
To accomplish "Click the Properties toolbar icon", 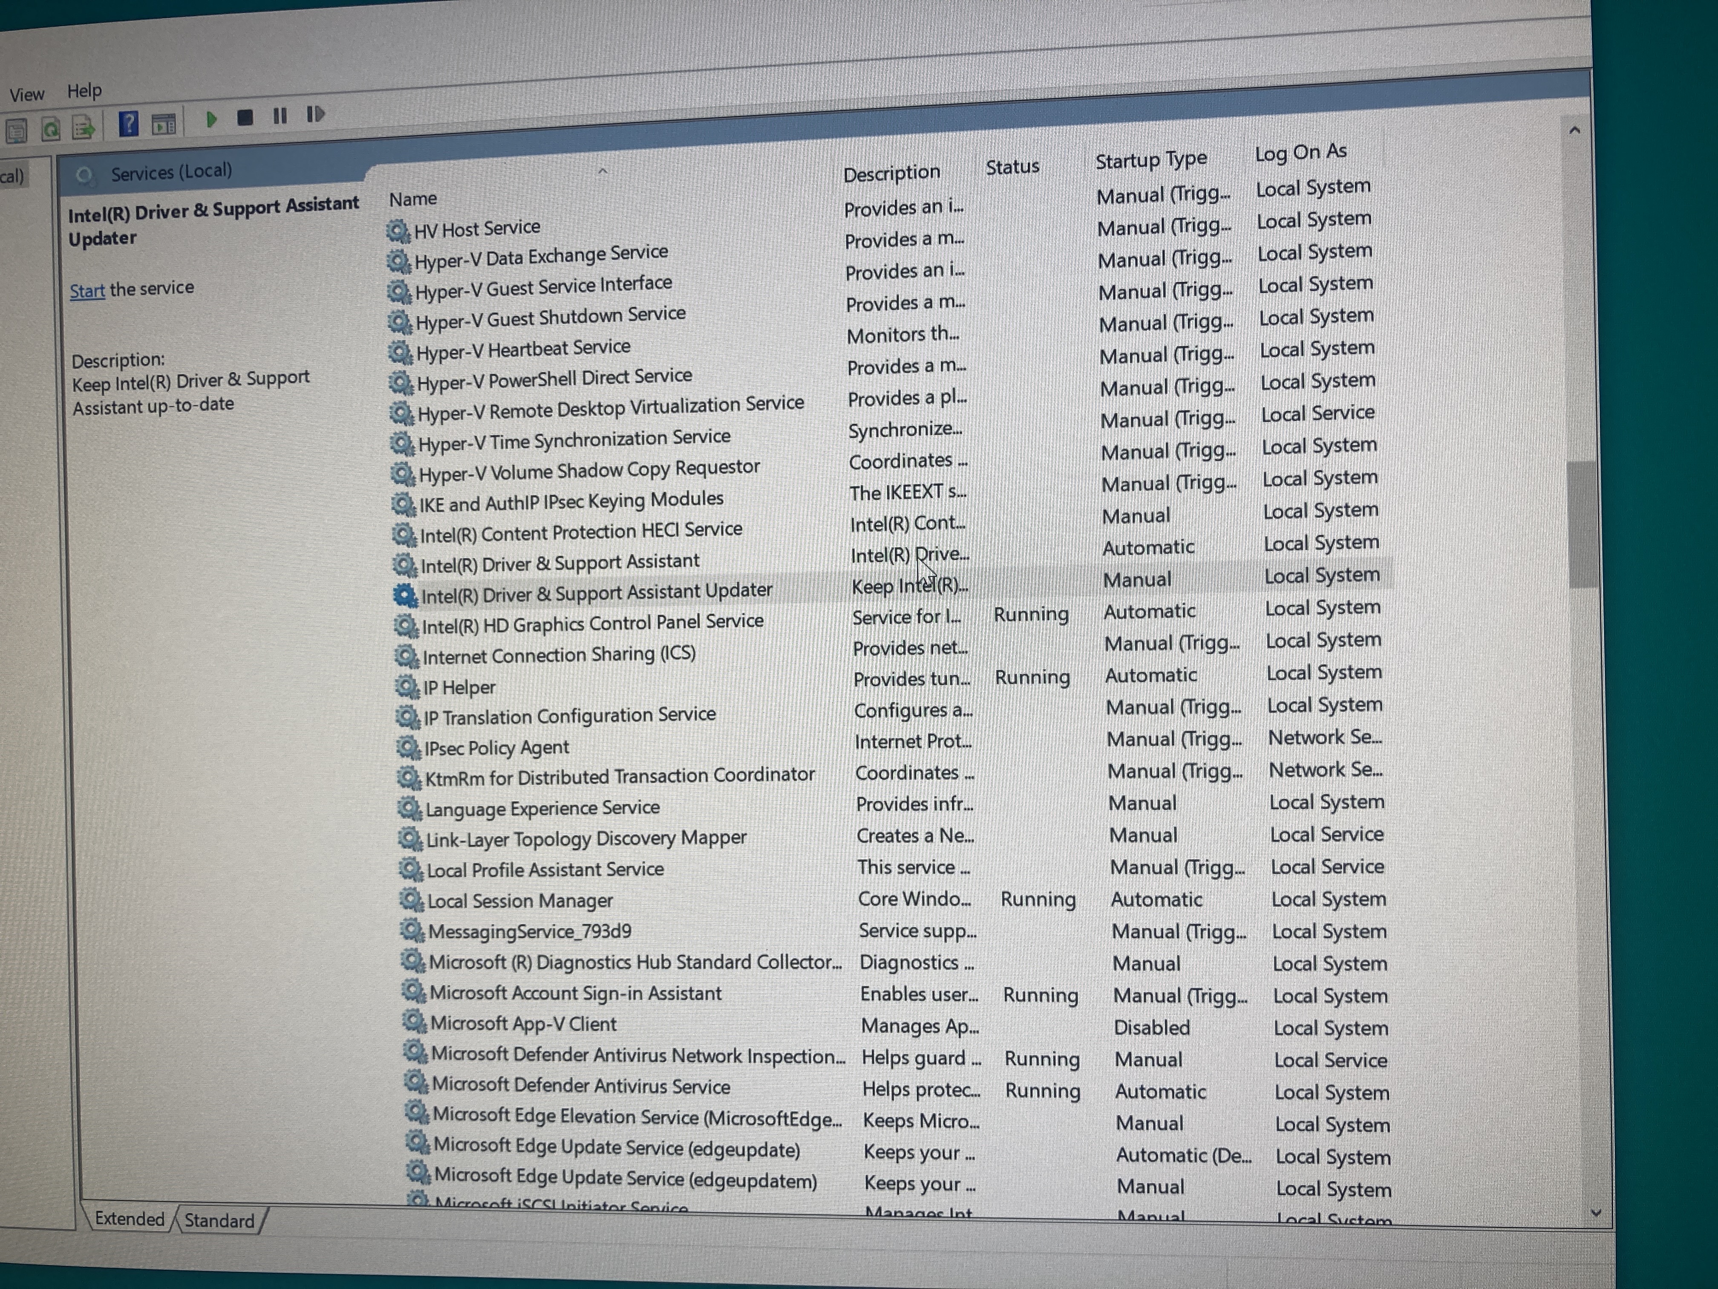I will click(x=15, y=130).
